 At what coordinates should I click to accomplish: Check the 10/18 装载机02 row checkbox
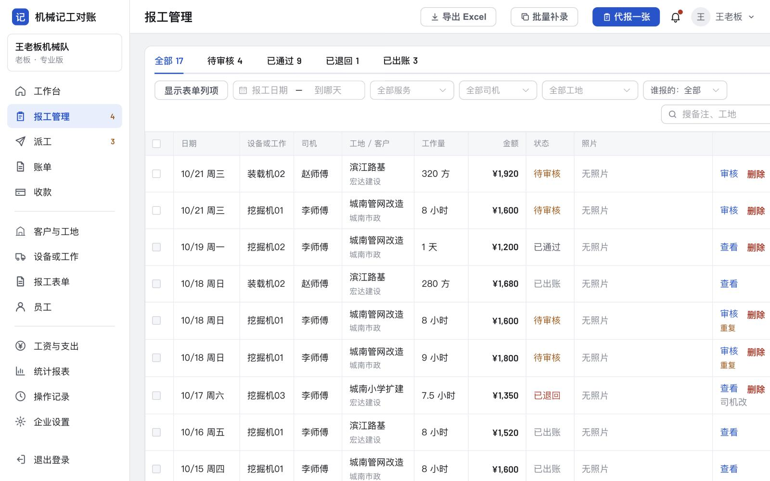[x=156, y=284]
